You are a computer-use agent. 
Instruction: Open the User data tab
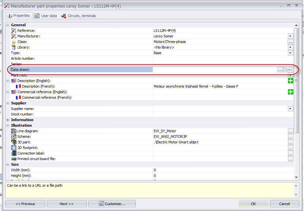click(x=46, y=16)
